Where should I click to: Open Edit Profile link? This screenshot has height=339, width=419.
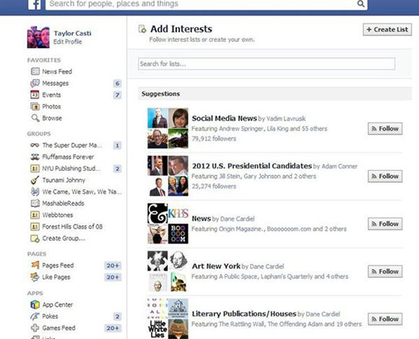click(68, 42)
